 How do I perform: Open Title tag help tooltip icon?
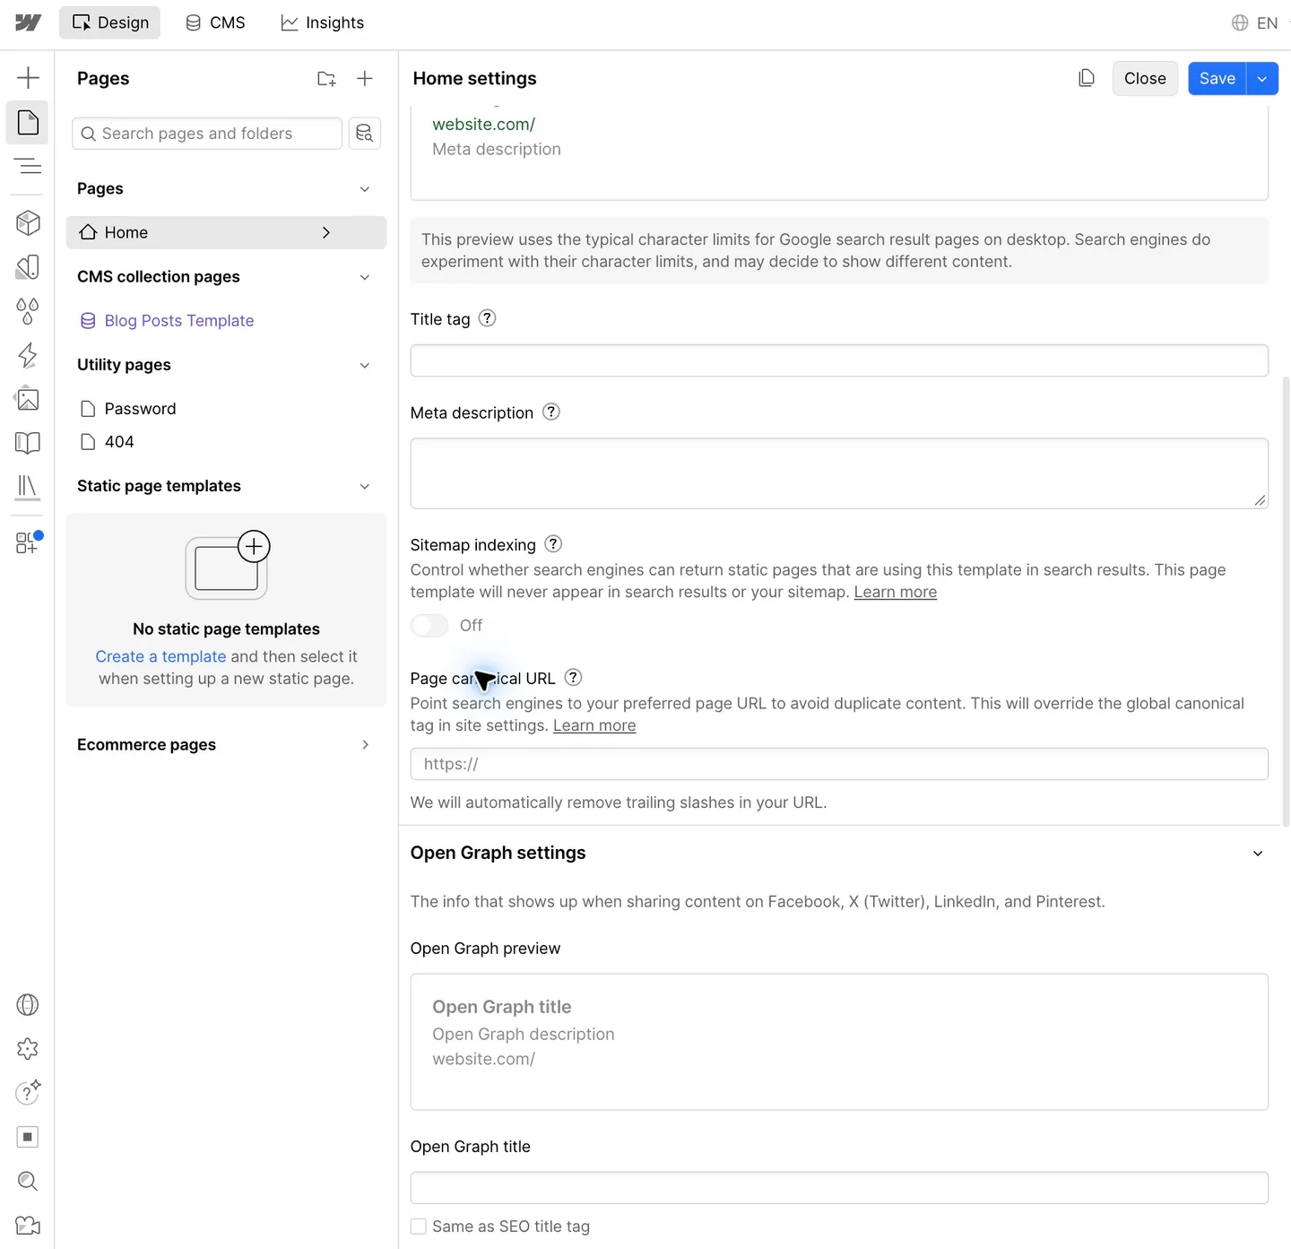coord(487,318)
